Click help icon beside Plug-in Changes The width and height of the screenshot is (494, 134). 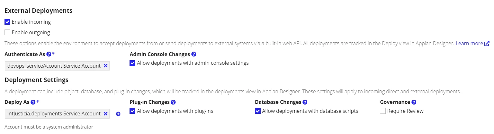point(173,102)
